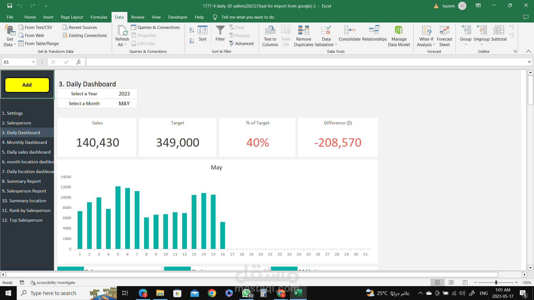Viewport: 534px width, 300px height.
Task: Import data From Web
Action: [x=31, y=35]
